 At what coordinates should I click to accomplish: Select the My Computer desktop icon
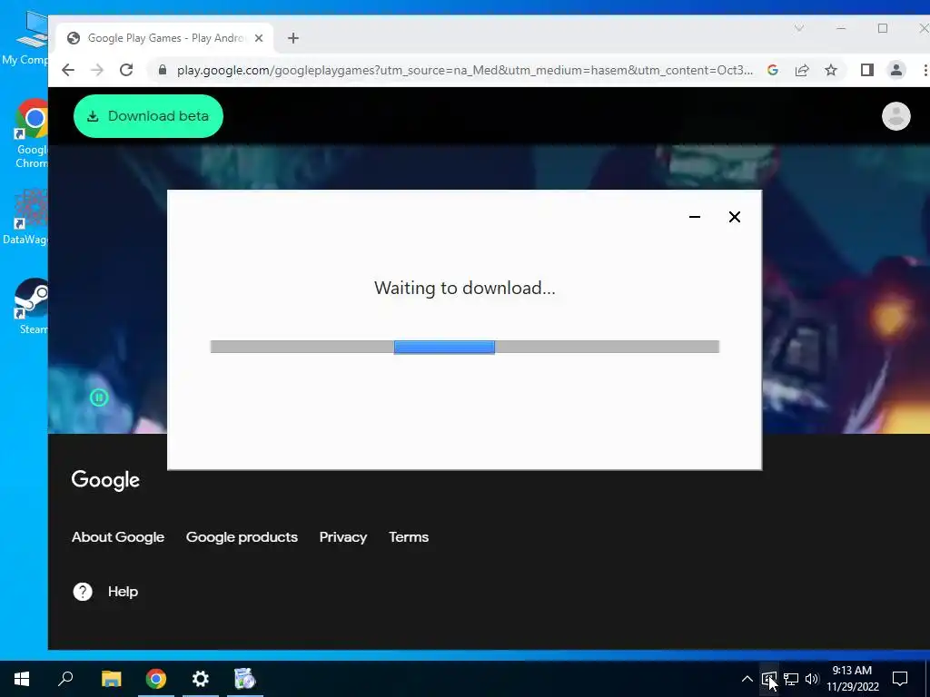tap(25, 36)
